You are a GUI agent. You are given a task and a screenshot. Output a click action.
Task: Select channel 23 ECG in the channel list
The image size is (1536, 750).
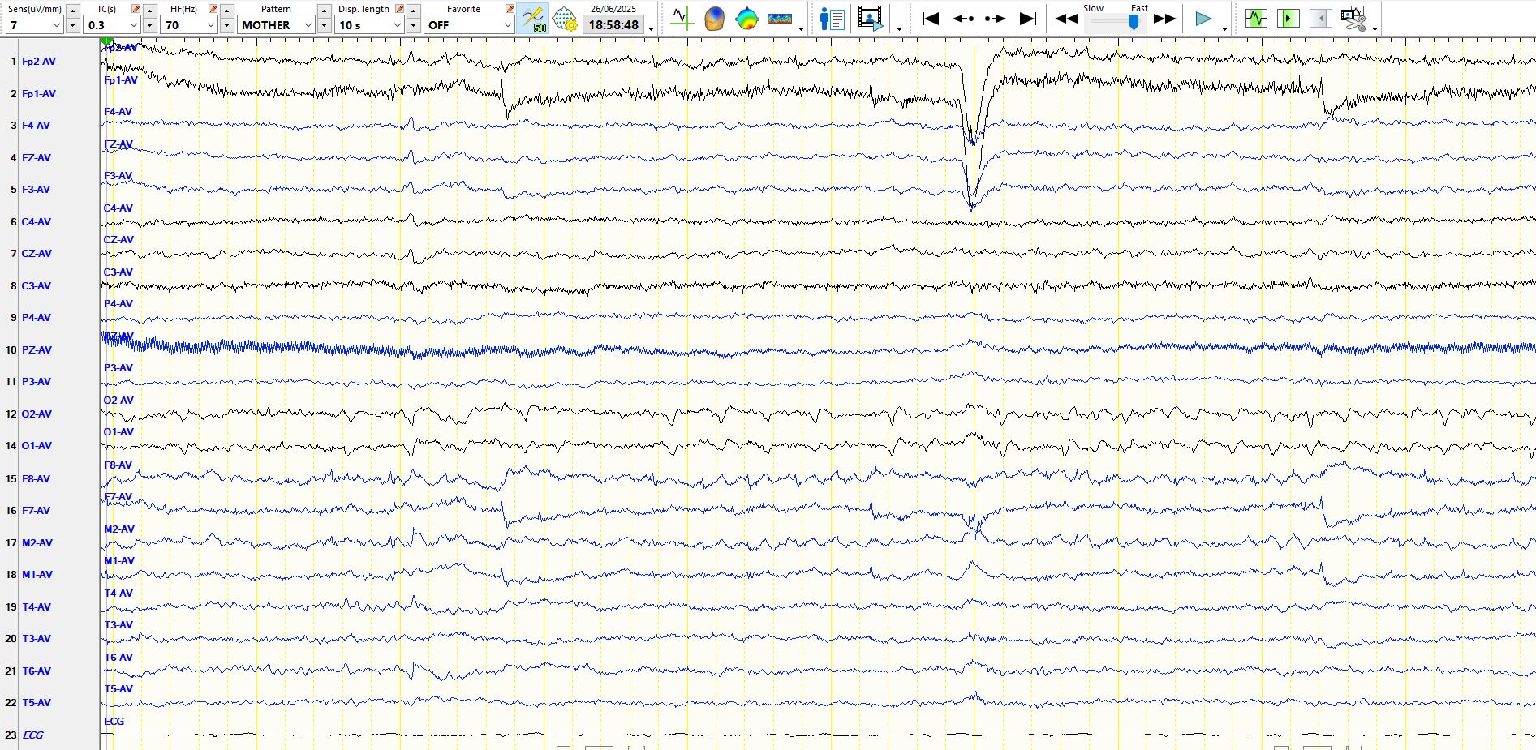point(32,735)
